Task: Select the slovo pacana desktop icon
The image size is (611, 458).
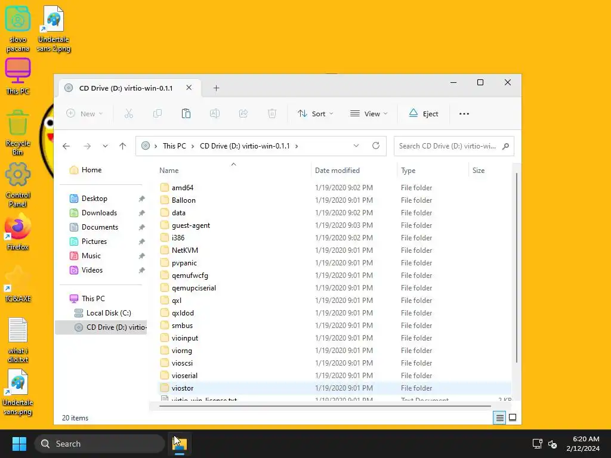Action: 17,29
